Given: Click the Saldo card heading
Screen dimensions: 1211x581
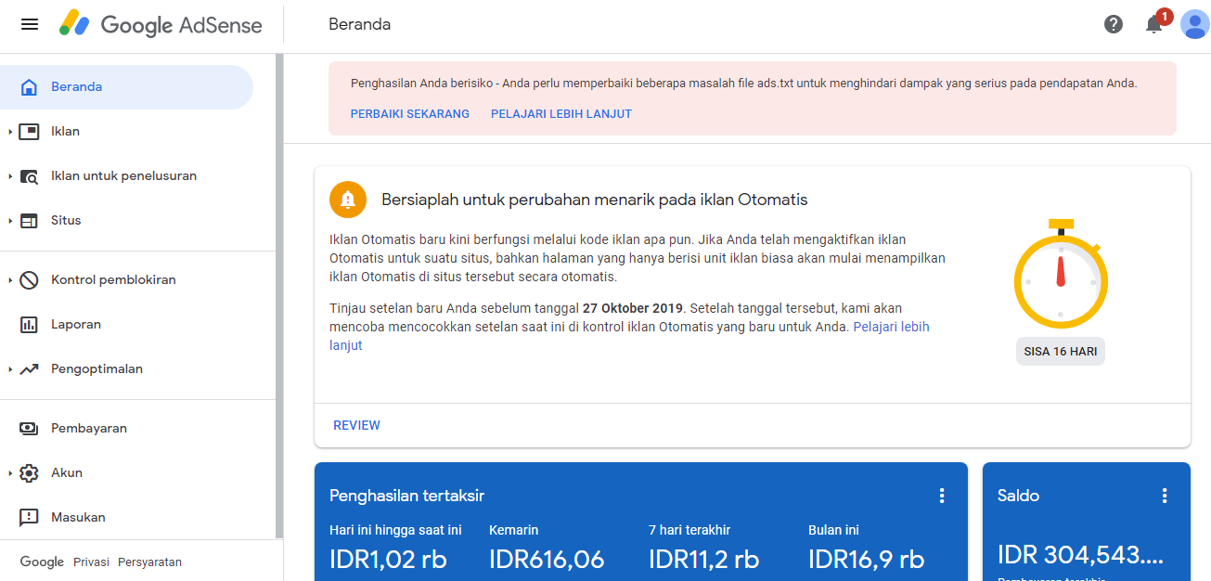Looking at the screenshot, I should tap(1018, 496).
